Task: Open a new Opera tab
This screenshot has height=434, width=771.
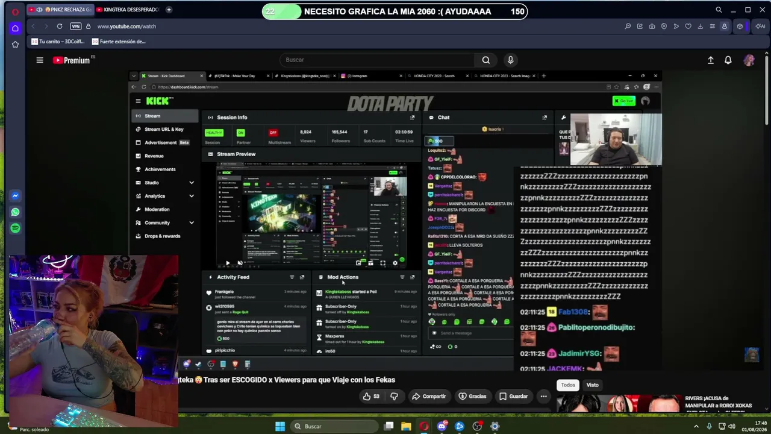Action: pos(169,10)
